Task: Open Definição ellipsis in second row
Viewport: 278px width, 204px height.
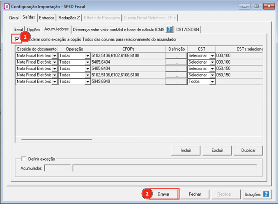Action: (176, 62)
